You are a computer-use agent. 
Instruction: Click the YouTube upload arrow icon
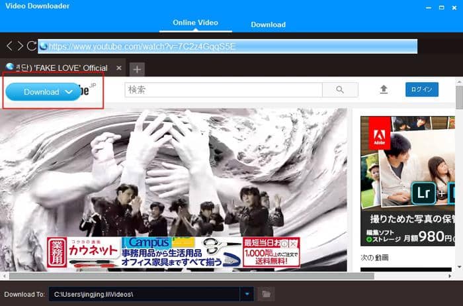pyautogui.click(x=384, y=89)
